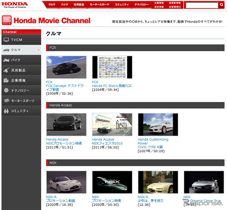
Task: Click the FCX section header bar
Action: pos(135,48)
